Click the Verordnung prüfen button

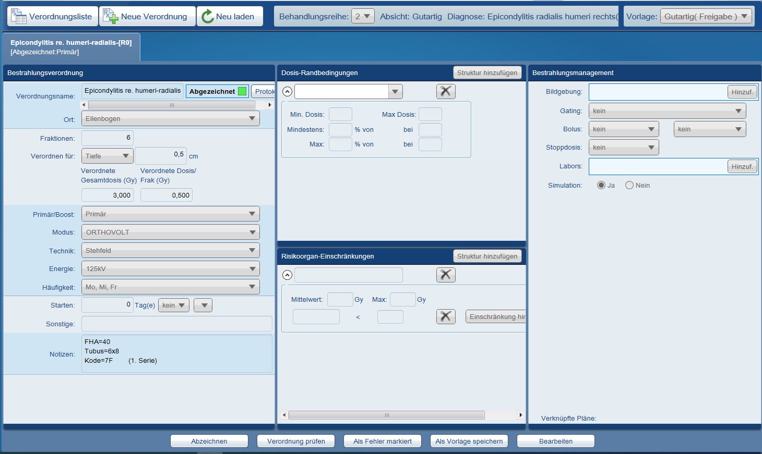click(x=296, y=441)
